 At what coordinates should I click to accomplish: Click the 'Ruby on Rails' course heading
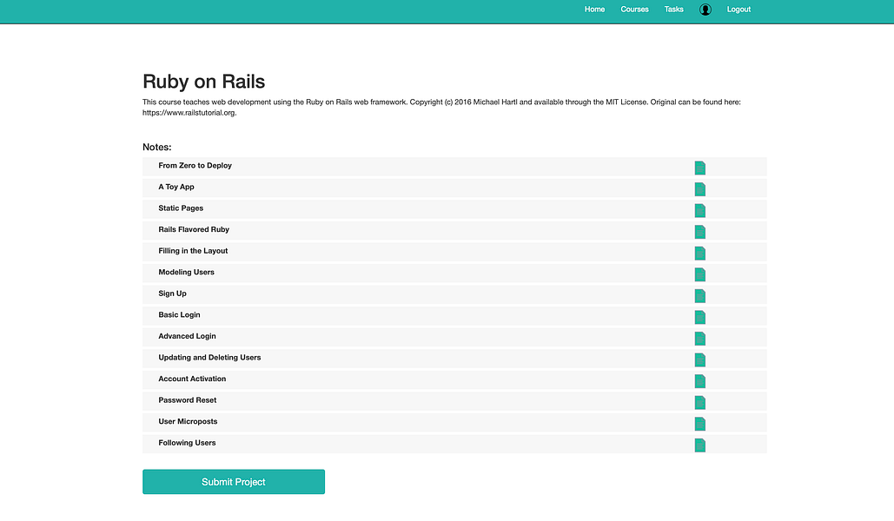pos(203,82)
